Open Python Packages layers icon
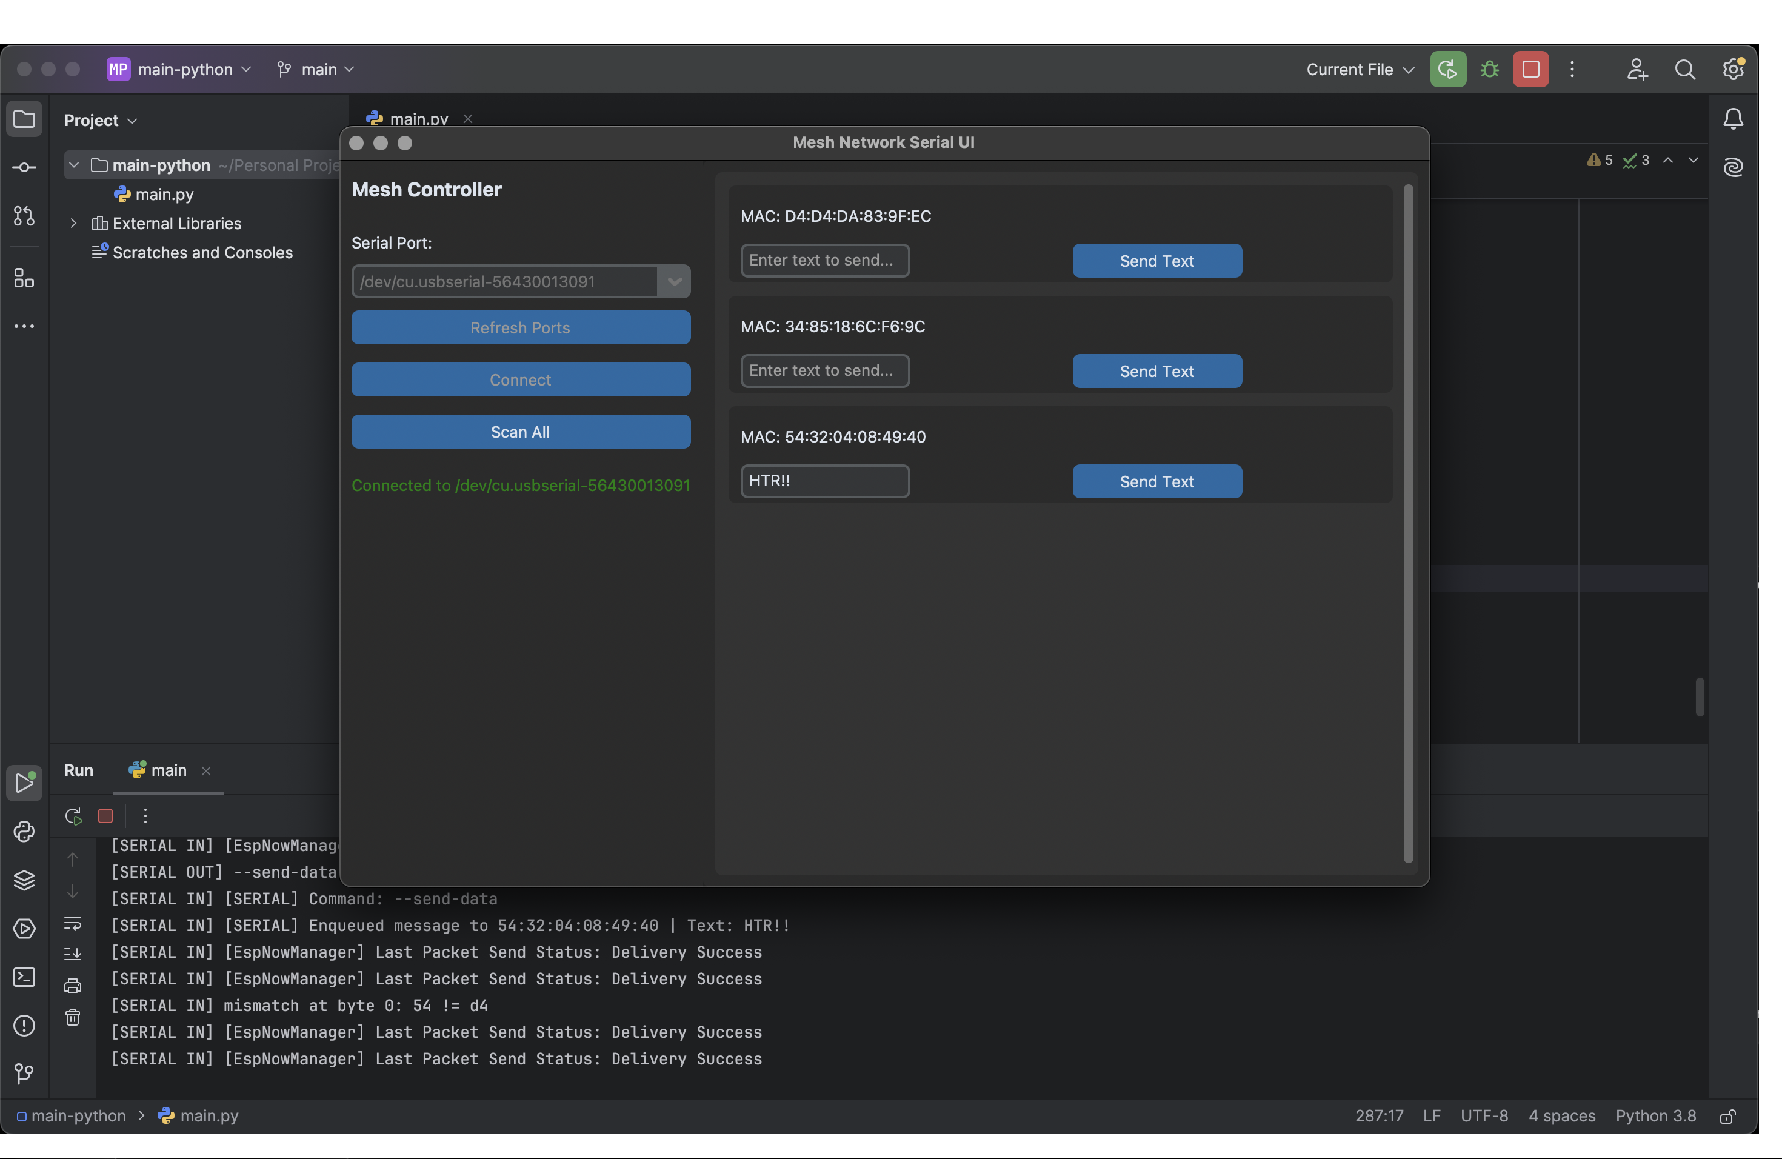1782x1159 pixels. (x=24, y=880)
